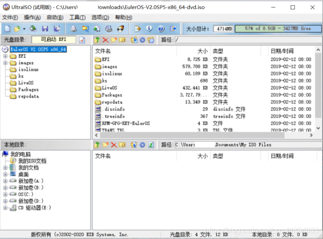Expand the CD 驱动器(E:) node
This screenshot has height=239, width=323.
tap(5, 208)
